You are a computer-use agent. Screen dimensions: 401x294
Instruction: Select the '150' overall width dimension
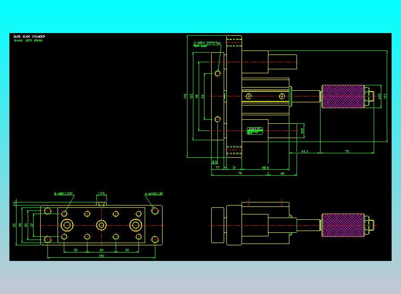tap(101, 256)
